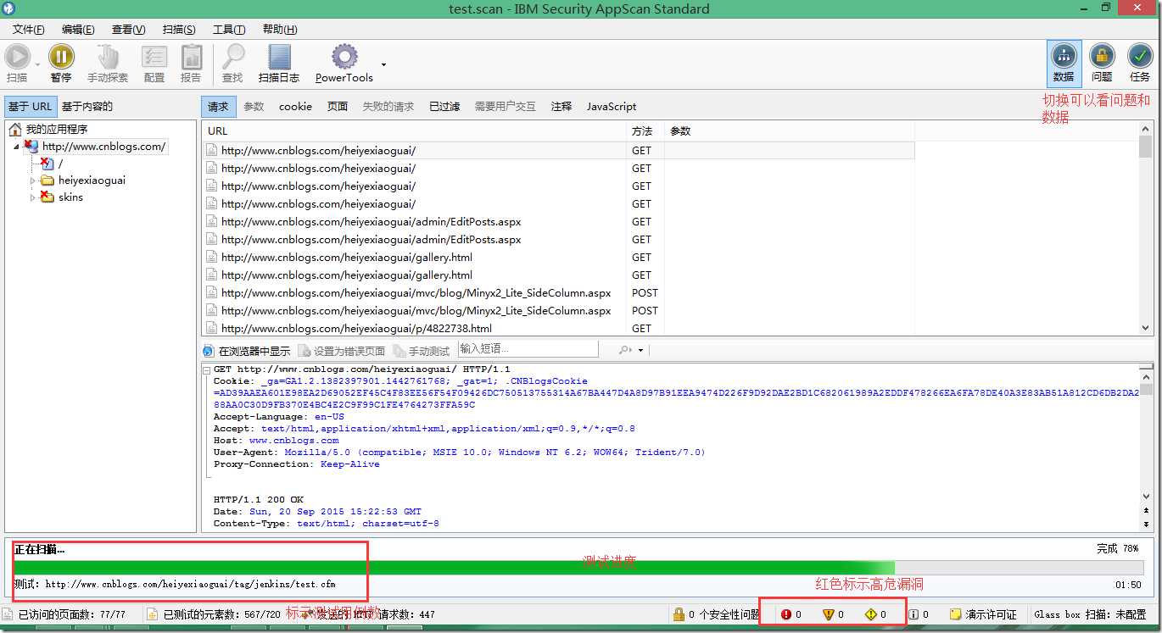Open the search options dropdown arrow
1162x633 pixels.
640,350
